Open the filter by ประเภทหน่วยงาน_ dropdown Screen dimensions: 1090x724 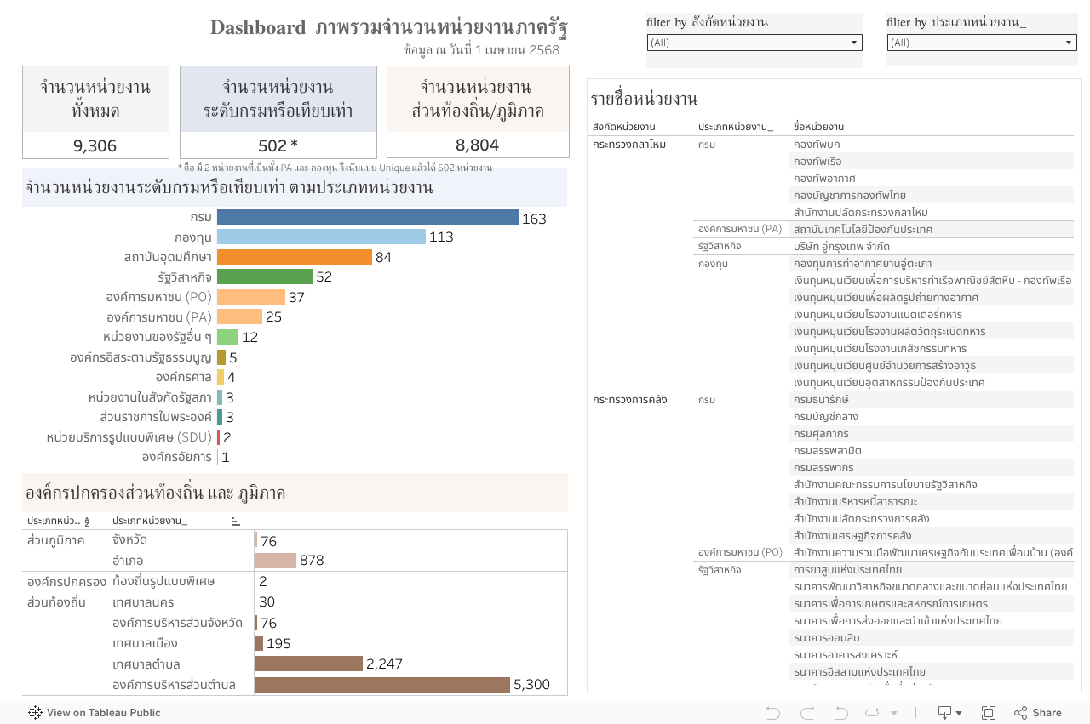coord(982,43)
